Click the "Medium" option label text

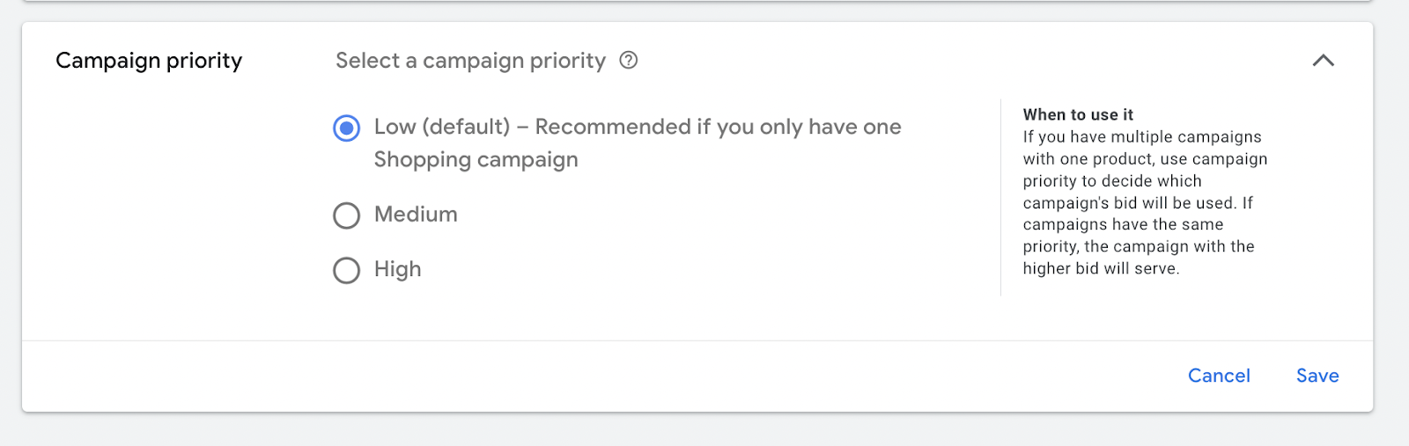[416, 215]
